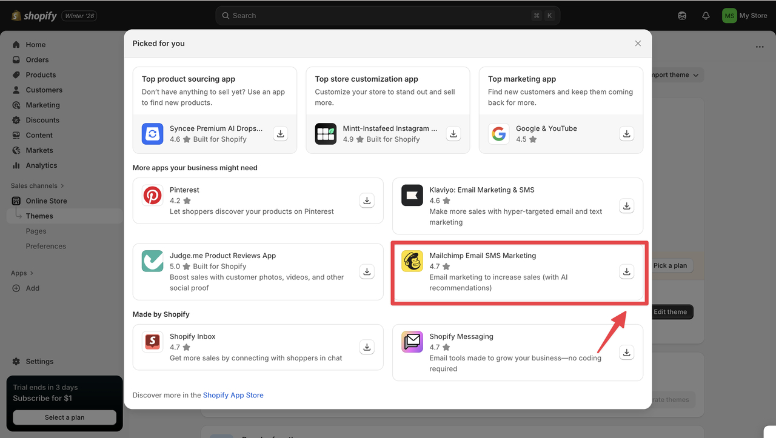This screenshot has height=438, width=776.
Task: Download the Judge.me Product Reviews app
Action: click(367, 271)
